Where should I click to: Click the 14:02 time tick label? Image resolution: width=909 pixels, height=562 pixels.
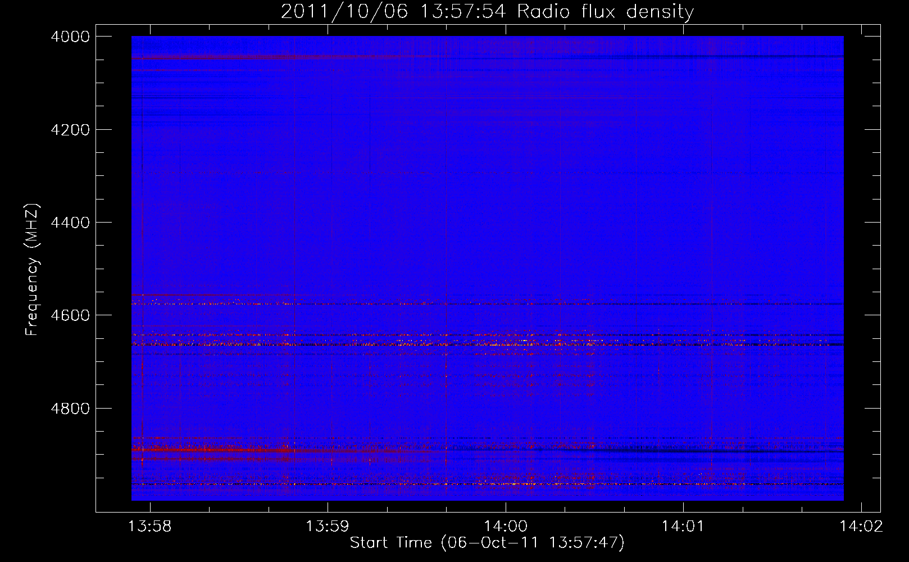pos(861,527)
